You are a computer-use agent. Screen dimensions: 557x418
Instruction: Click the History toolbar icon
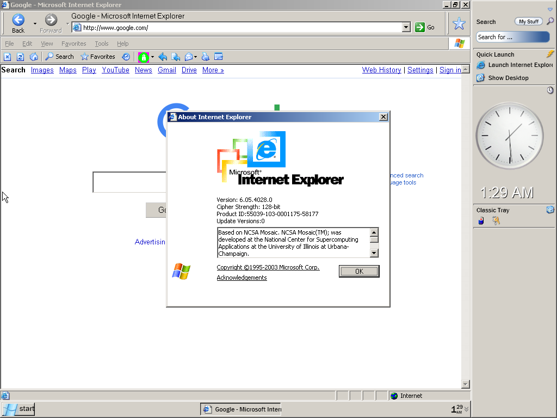(126, 57)
